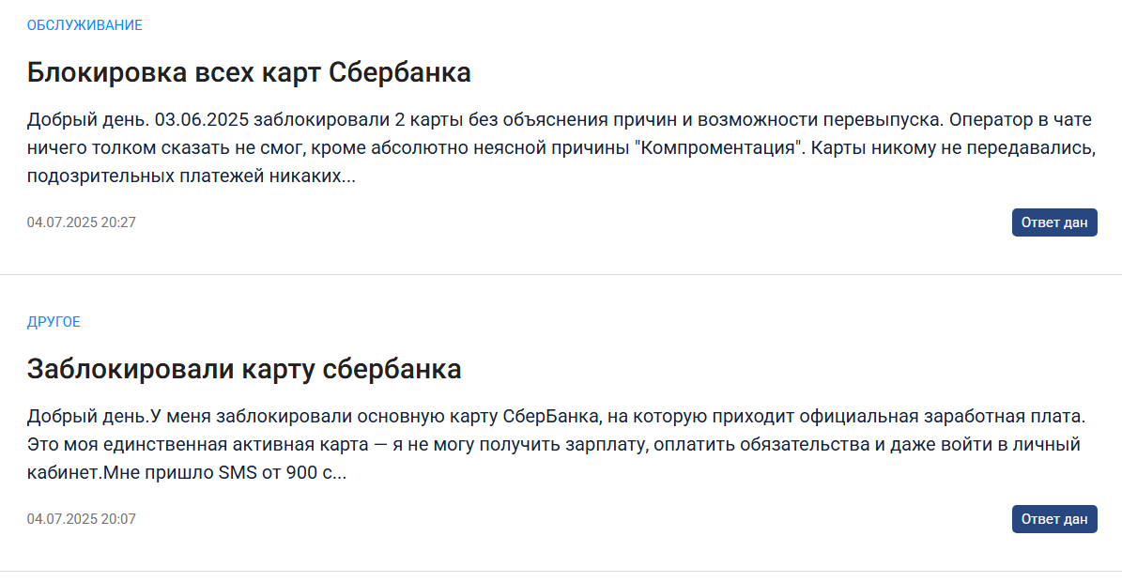The height and width of the screenshot is (582, 1122).
Task: Click the date 03.06.2025 in the complaint text
Action: click(202, 119)
